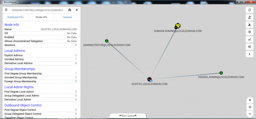Click the search field with Domain Controllers text

click(x=37, y=10)
